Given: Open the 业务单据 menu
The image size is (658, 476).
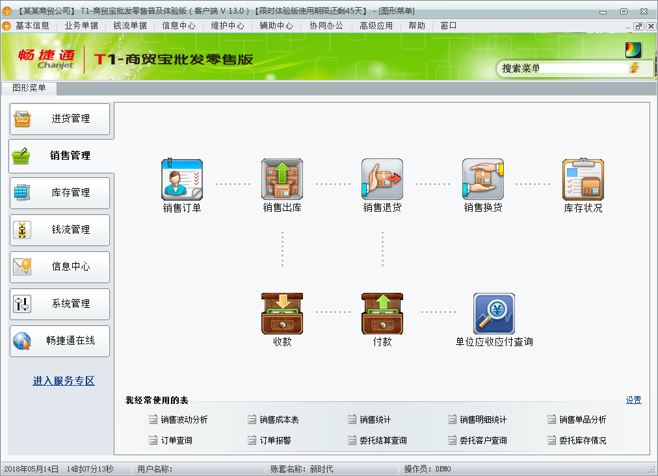Looking at the screenshot, I should coord(81,25).
